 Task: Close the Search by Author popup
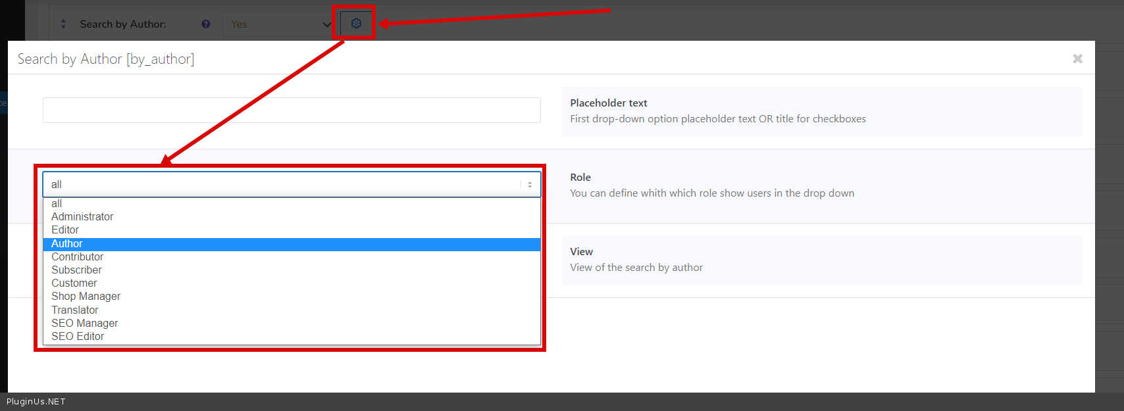pos(1077,59)
